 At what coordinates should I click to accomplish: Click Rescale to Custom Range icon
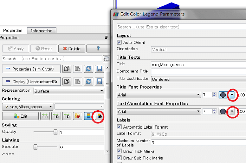(x=55, y=116)
